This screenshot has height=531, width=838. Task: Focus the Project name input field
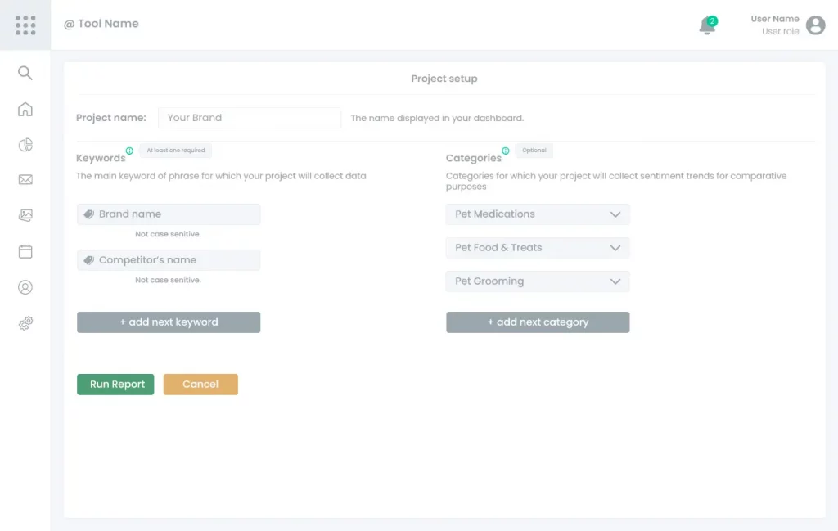[250, 118]
